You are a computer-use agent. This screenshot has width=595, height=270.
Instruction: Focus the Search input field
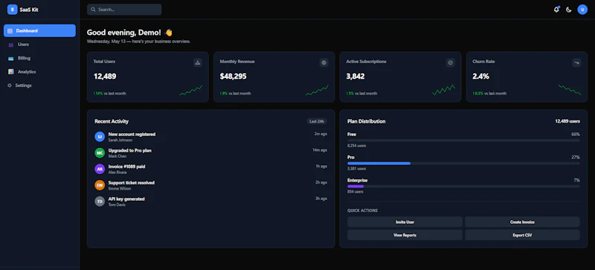click(124, 10)
